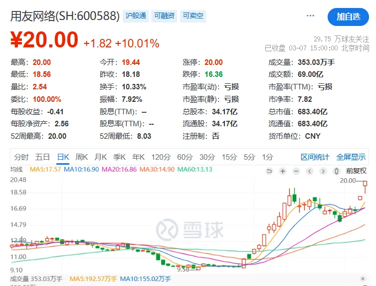The image size is (376, 286).
Task: Select the 周K chart tab
Action: [x=81, y=157]
